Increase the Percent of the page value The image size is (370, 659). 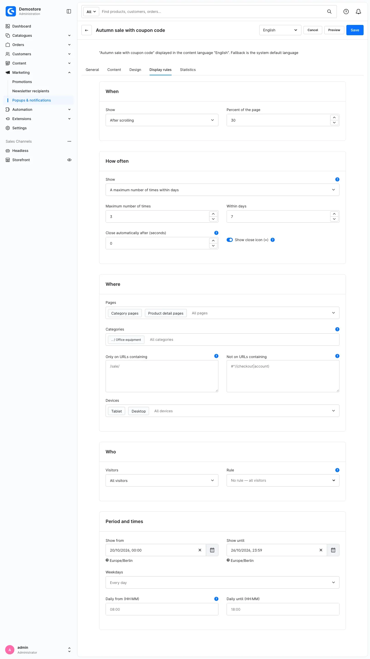(x=334, y=117)
